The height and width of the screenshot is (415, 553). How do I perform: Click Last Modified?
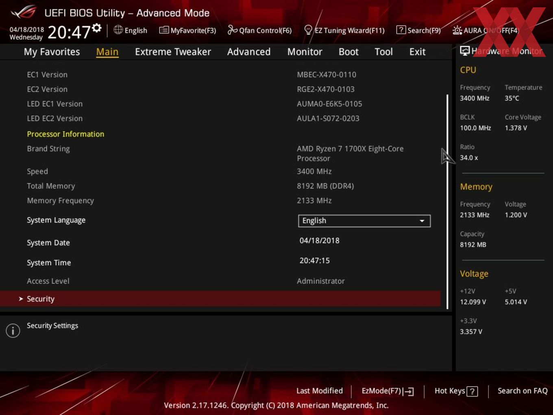[320, 391]
